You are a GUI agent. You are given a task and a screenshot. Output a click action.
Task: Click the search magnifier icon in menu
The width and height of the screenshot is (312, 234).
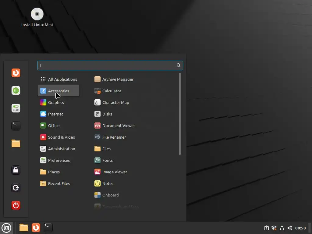[x=179, y=65]
